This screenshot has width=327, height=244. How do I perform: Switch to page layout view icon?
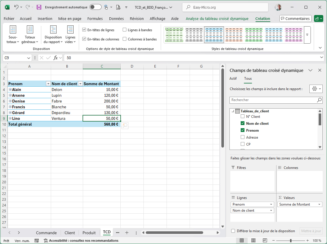click(x=253, y=241)
